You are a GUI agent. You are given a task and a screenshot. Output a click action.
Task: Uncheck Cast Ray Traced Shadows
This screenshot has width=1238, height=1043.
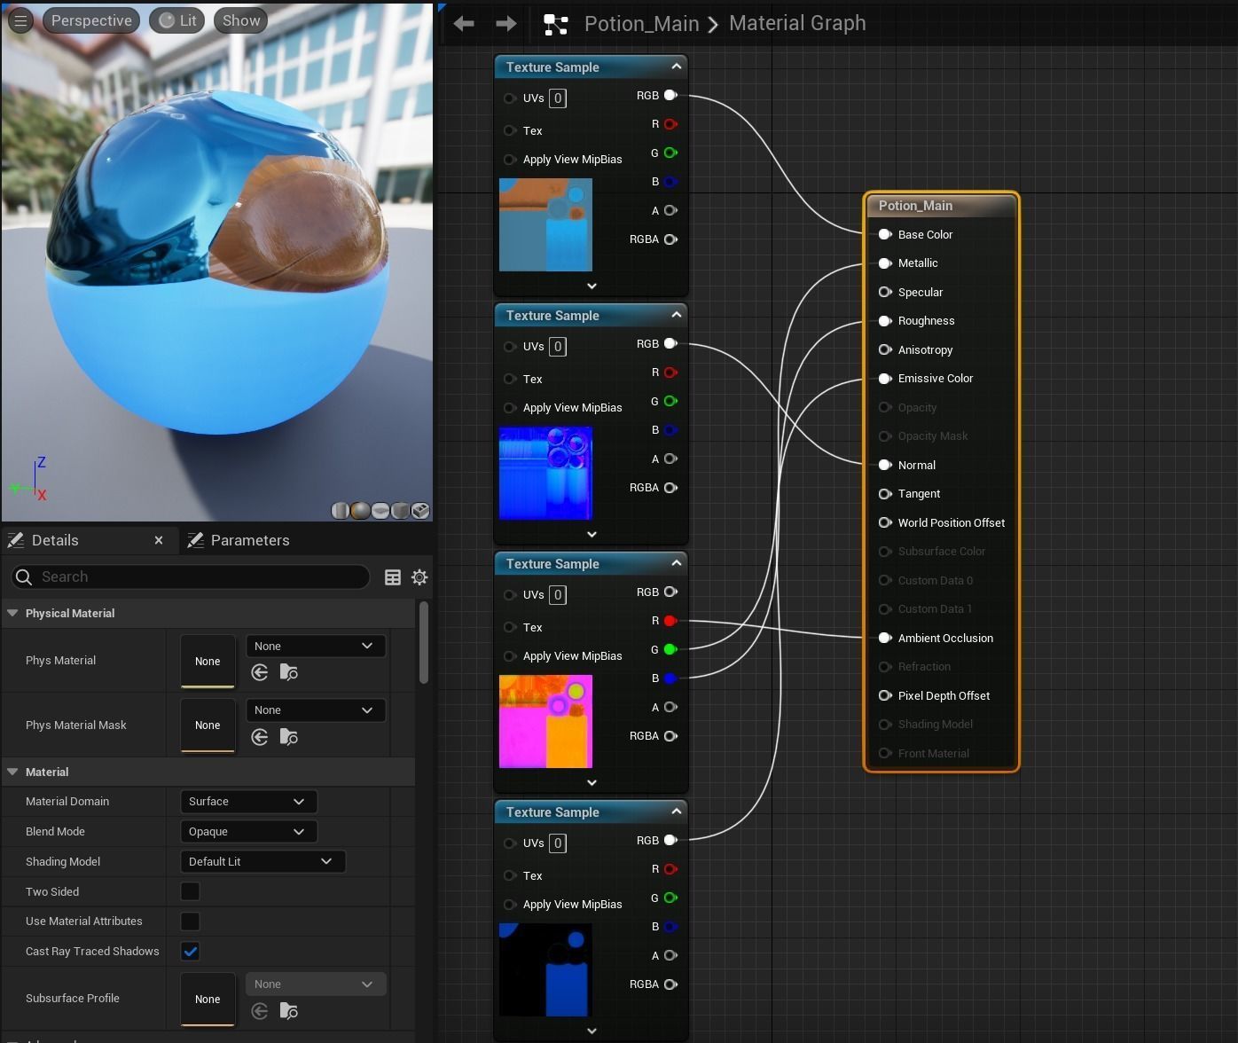190,952
